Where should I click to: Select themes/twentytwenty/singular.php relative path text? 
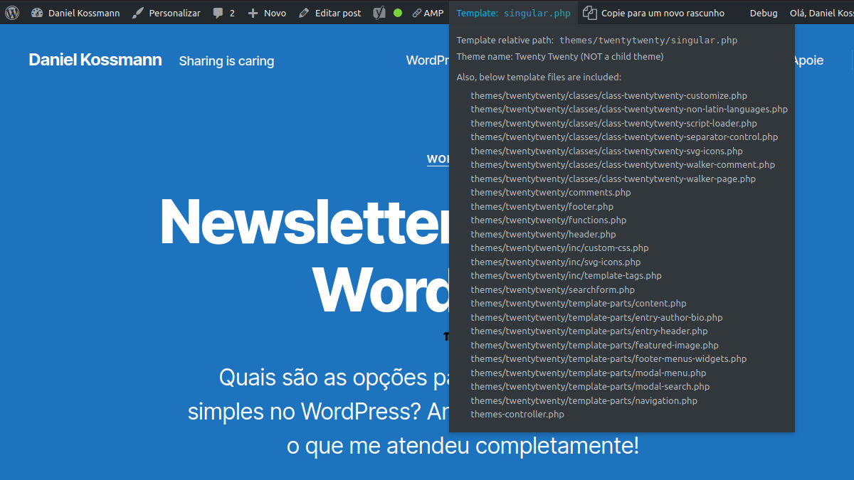coord(648,41)
